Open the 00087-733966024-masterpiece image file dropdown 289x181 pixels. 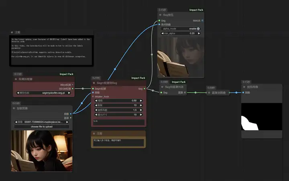pos(42,122)
